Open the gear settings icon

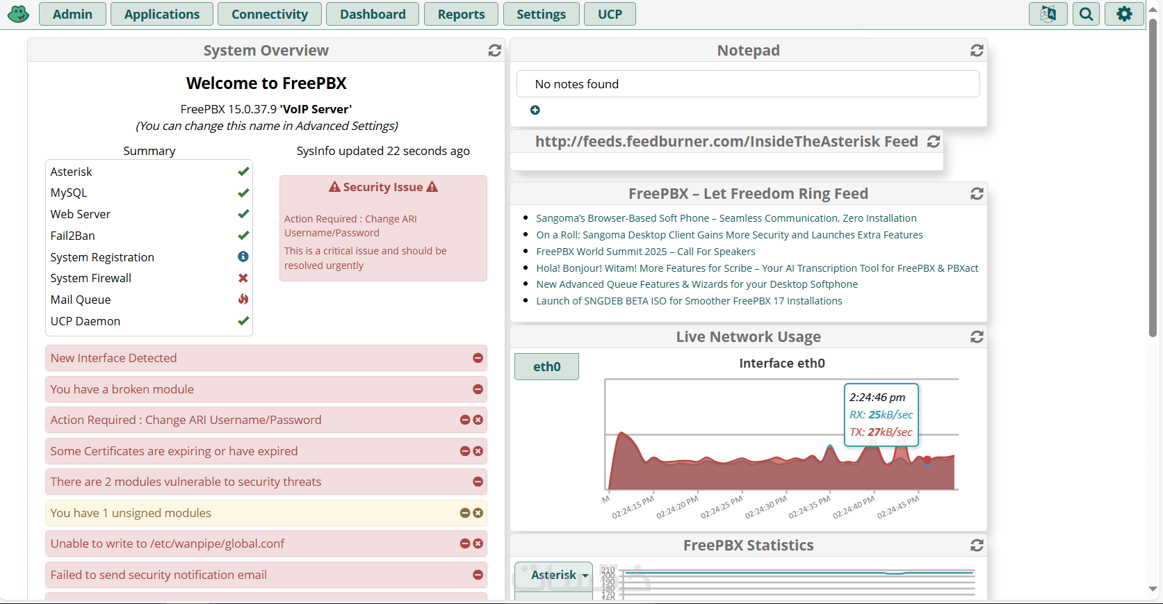1124,14
